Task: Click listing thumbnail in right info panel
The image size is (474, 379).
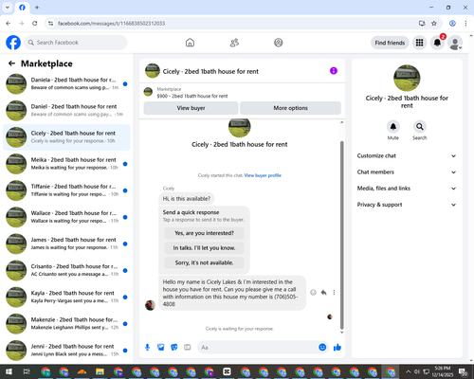Action: point(407,78)
